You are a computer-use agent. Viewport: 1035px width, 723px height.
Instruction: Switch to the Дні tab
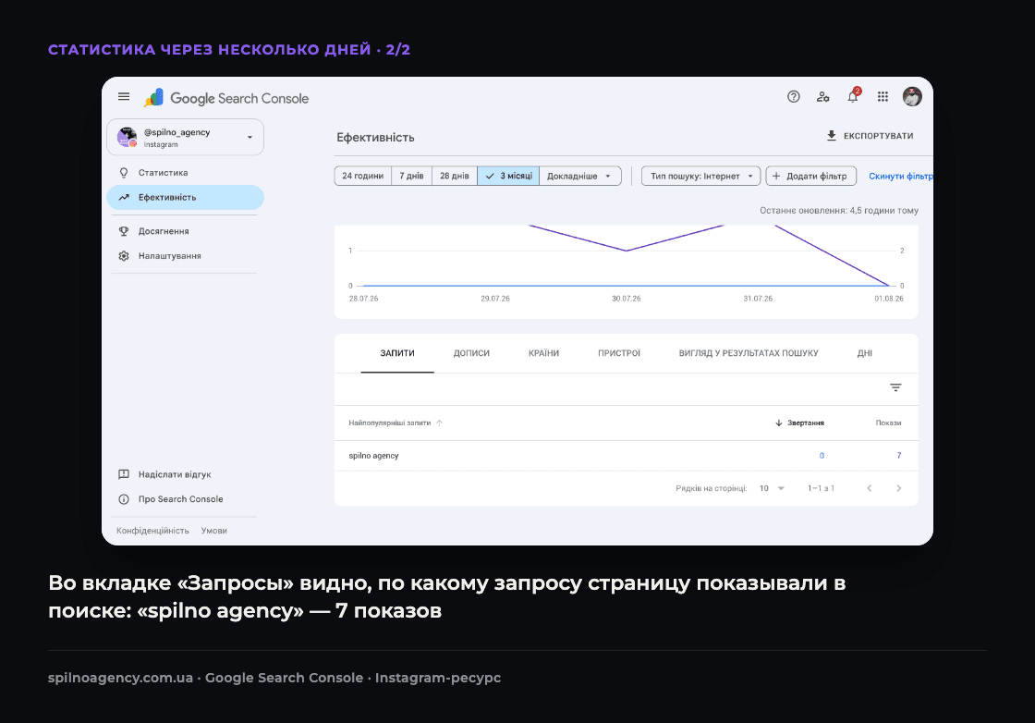(865, 353)
